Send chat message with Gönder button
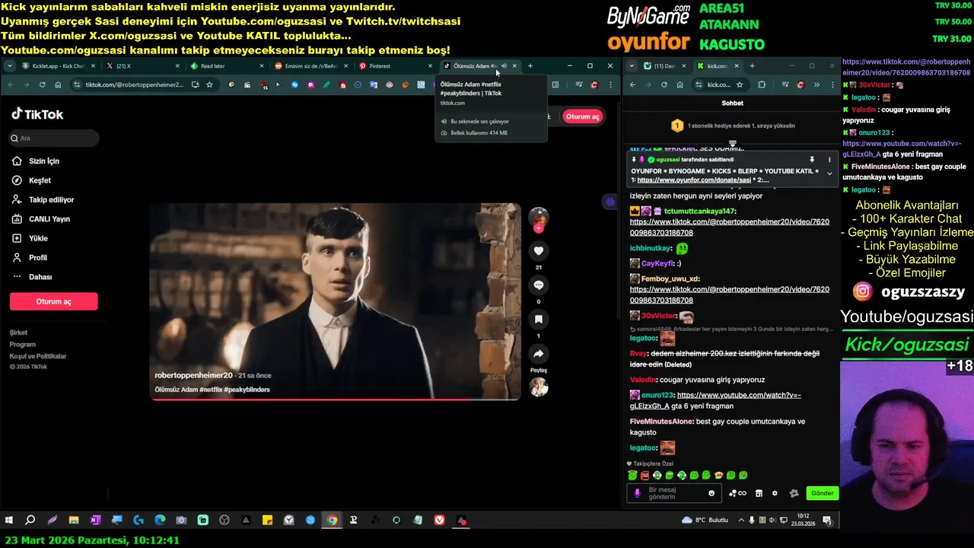This screenshot has width=974, height=548. click(822, 493)
